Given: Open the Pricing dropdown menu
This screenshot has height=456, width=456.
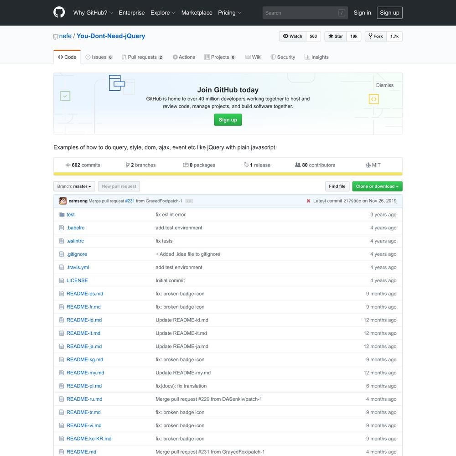Looking at the screenshot, I should [229, 13].
